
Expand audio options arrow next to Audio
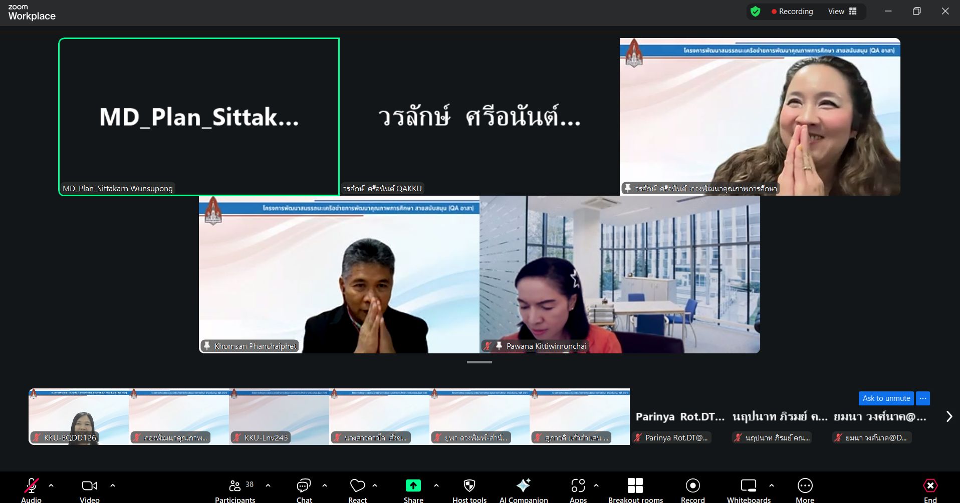(51, 485)
